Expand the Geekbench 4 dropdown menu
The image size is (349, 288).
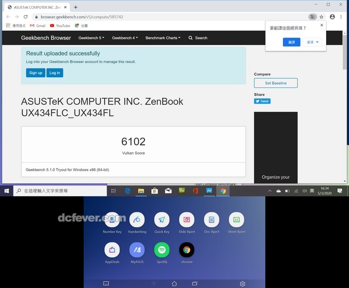coord(125,38)
